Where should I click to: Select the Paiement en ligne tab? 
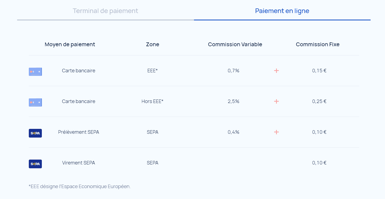282,11
